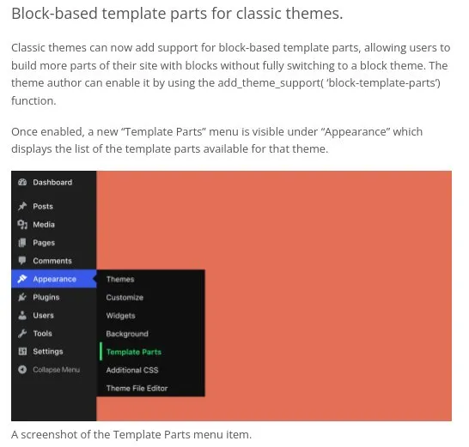
Task: Open Widgets from the Appearance submenu
Action: (121, 316)
